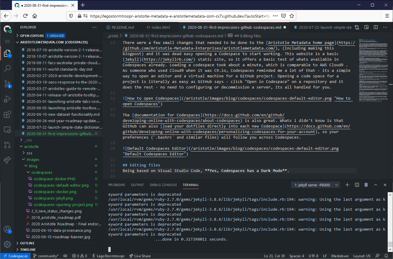Click the Codespaces remote button in status bar
This screenshot has height=259, width=393.
[x=16, y=256]
